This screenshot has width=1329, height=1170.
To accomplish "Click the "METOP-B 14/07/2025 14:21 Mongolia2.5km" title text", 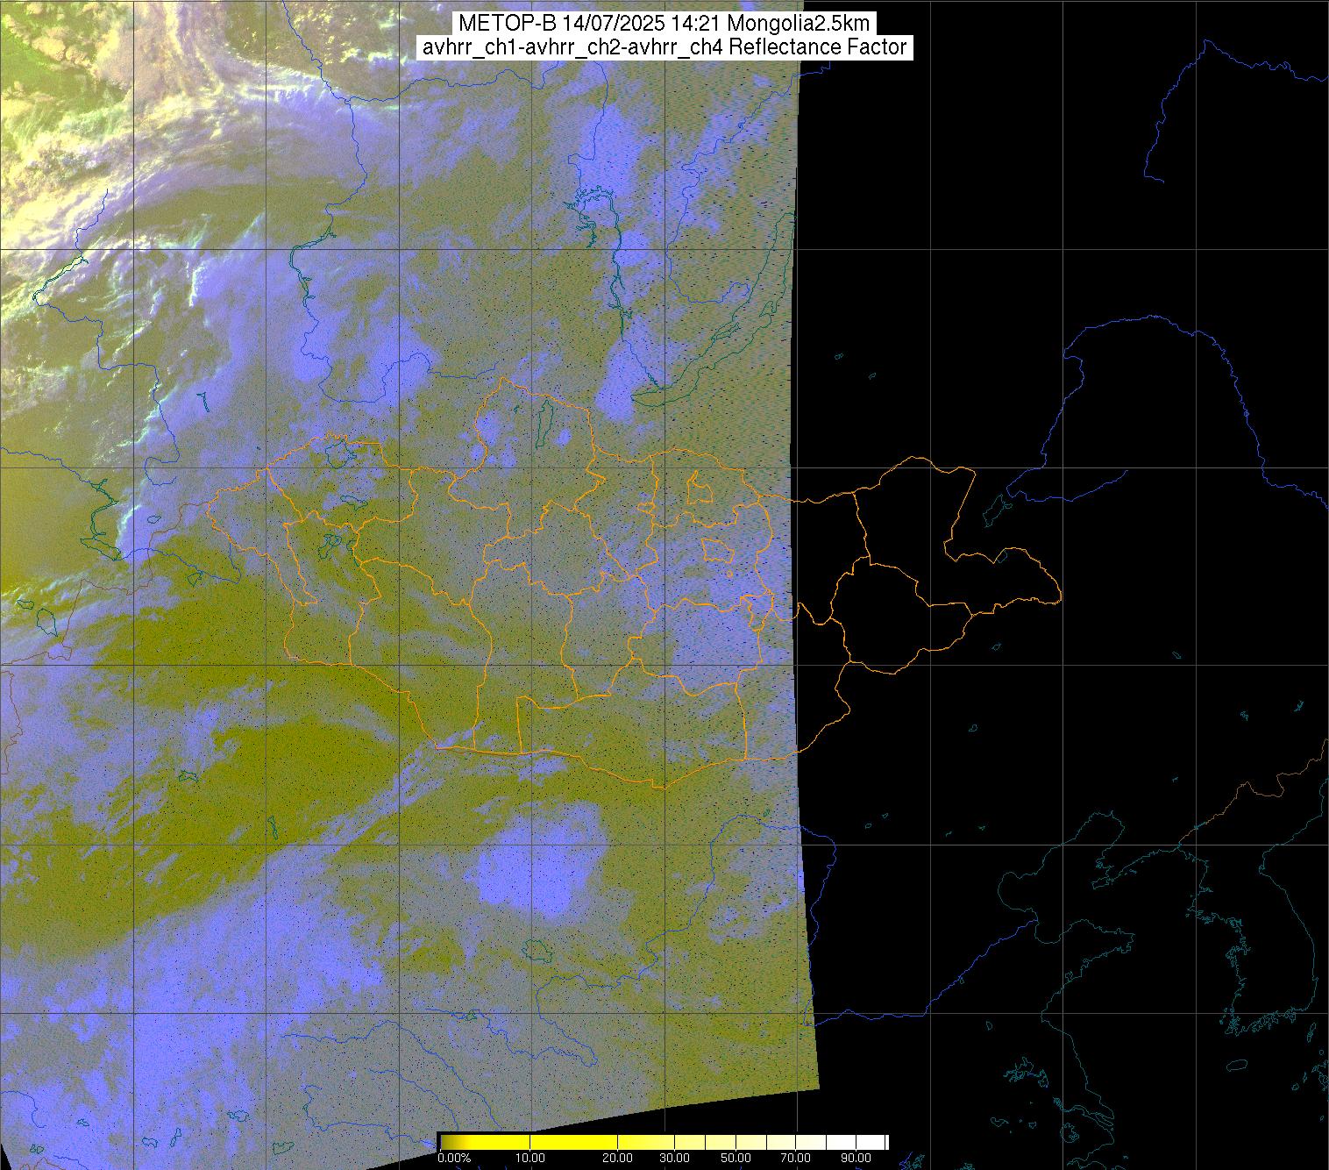I will [664, 24].
